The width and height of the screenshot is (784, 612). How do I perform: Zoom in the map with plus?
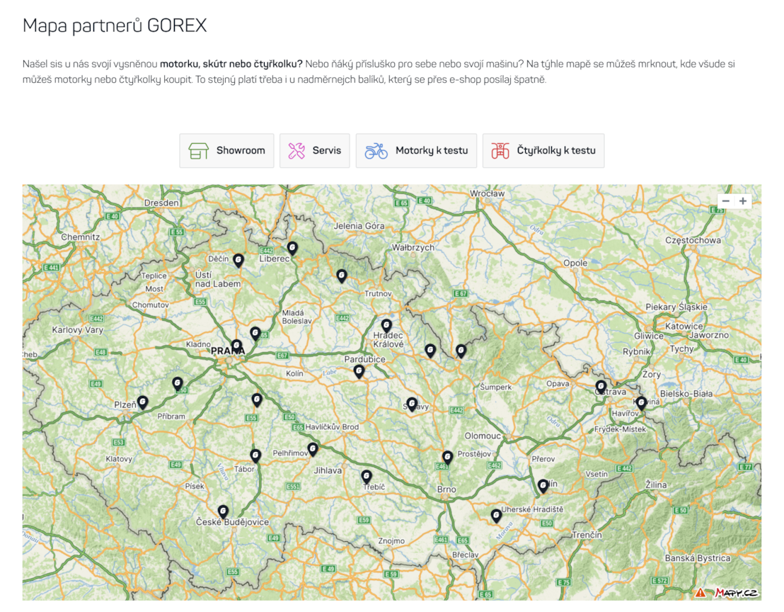click(x=743, y=201)
